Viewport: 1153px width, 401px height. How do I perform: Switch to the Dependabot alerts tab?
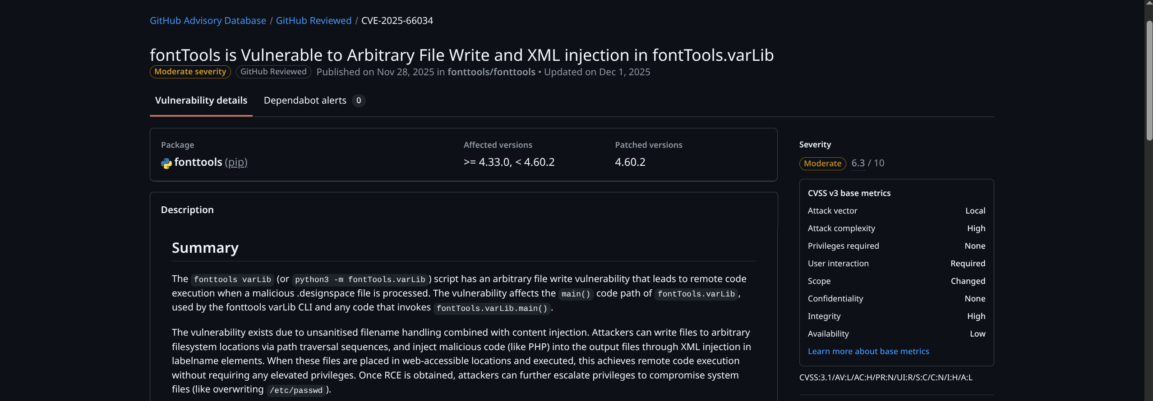click(x=305, y=100)
